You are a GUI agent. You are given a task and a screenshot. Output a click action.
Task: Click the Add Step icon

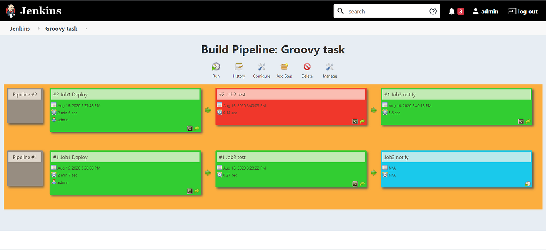pos(284,68)
